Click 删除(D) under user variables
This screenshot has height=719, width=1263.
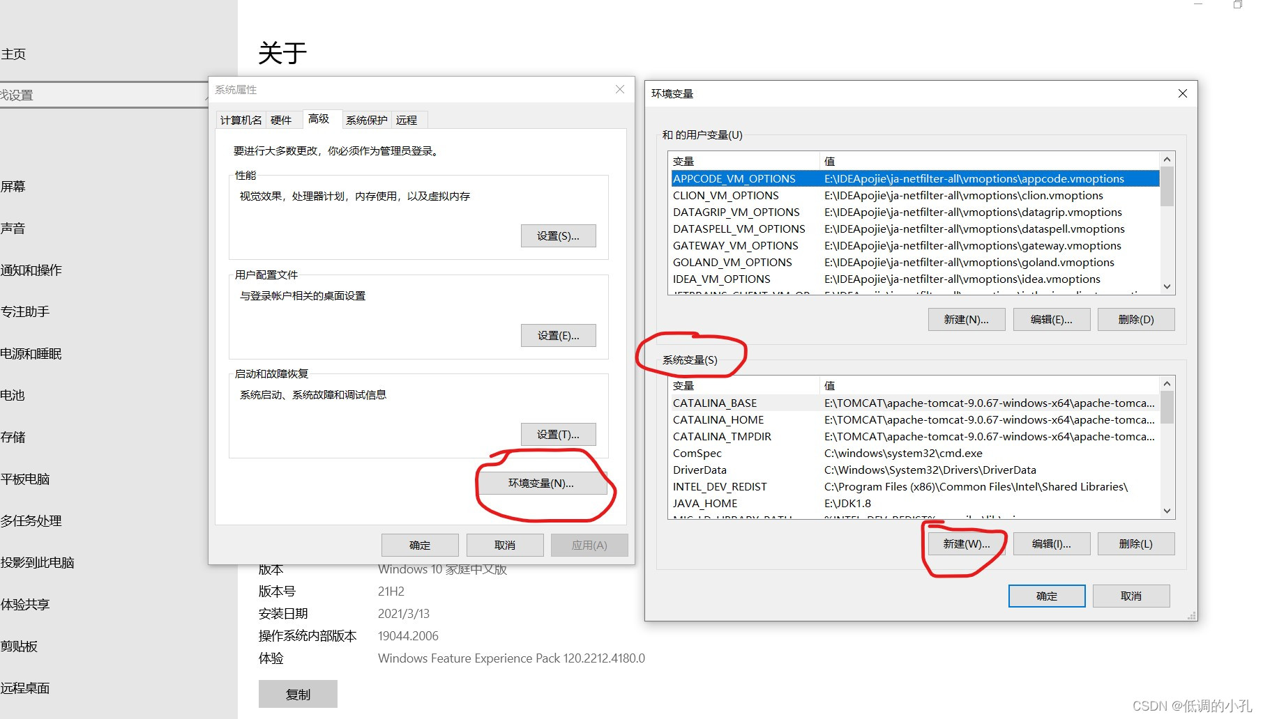(x=1136, y=319)
